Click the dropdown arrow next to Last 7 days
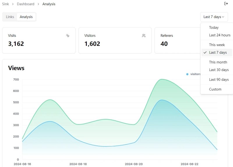Image resolution: width=233 pixels, height=167 pixels. [223, 17]
